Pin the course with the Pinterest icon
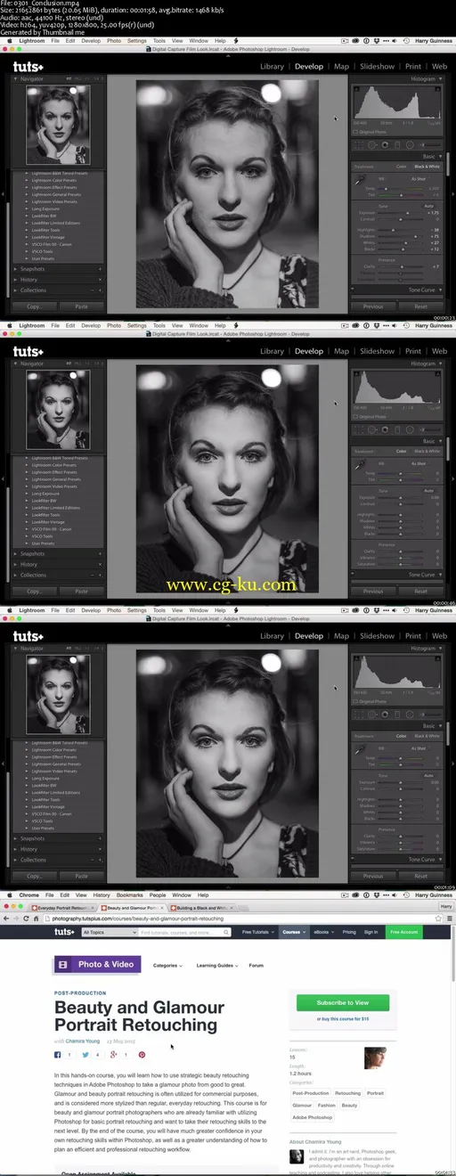The image size is (456, 1176). pos(142,1055)
